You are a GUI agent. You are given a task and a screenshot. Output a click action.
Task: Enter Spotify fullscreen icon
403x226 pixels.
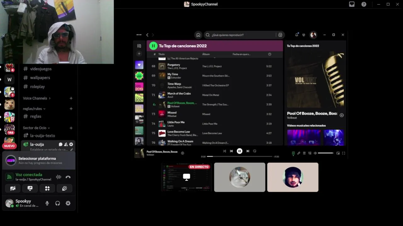(x=343, y=153)
